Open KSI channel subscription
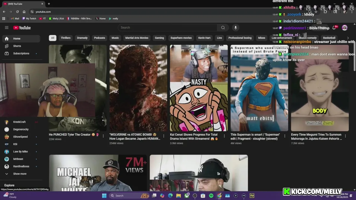356x200 pixels. [x=21, y=144]
